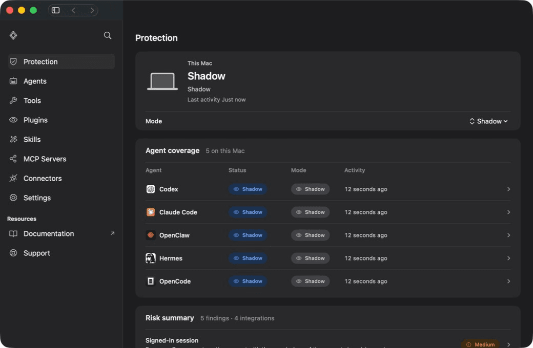The image size is (533, 348).
Task: Open the Connectors section
Action: pos(61,178)
